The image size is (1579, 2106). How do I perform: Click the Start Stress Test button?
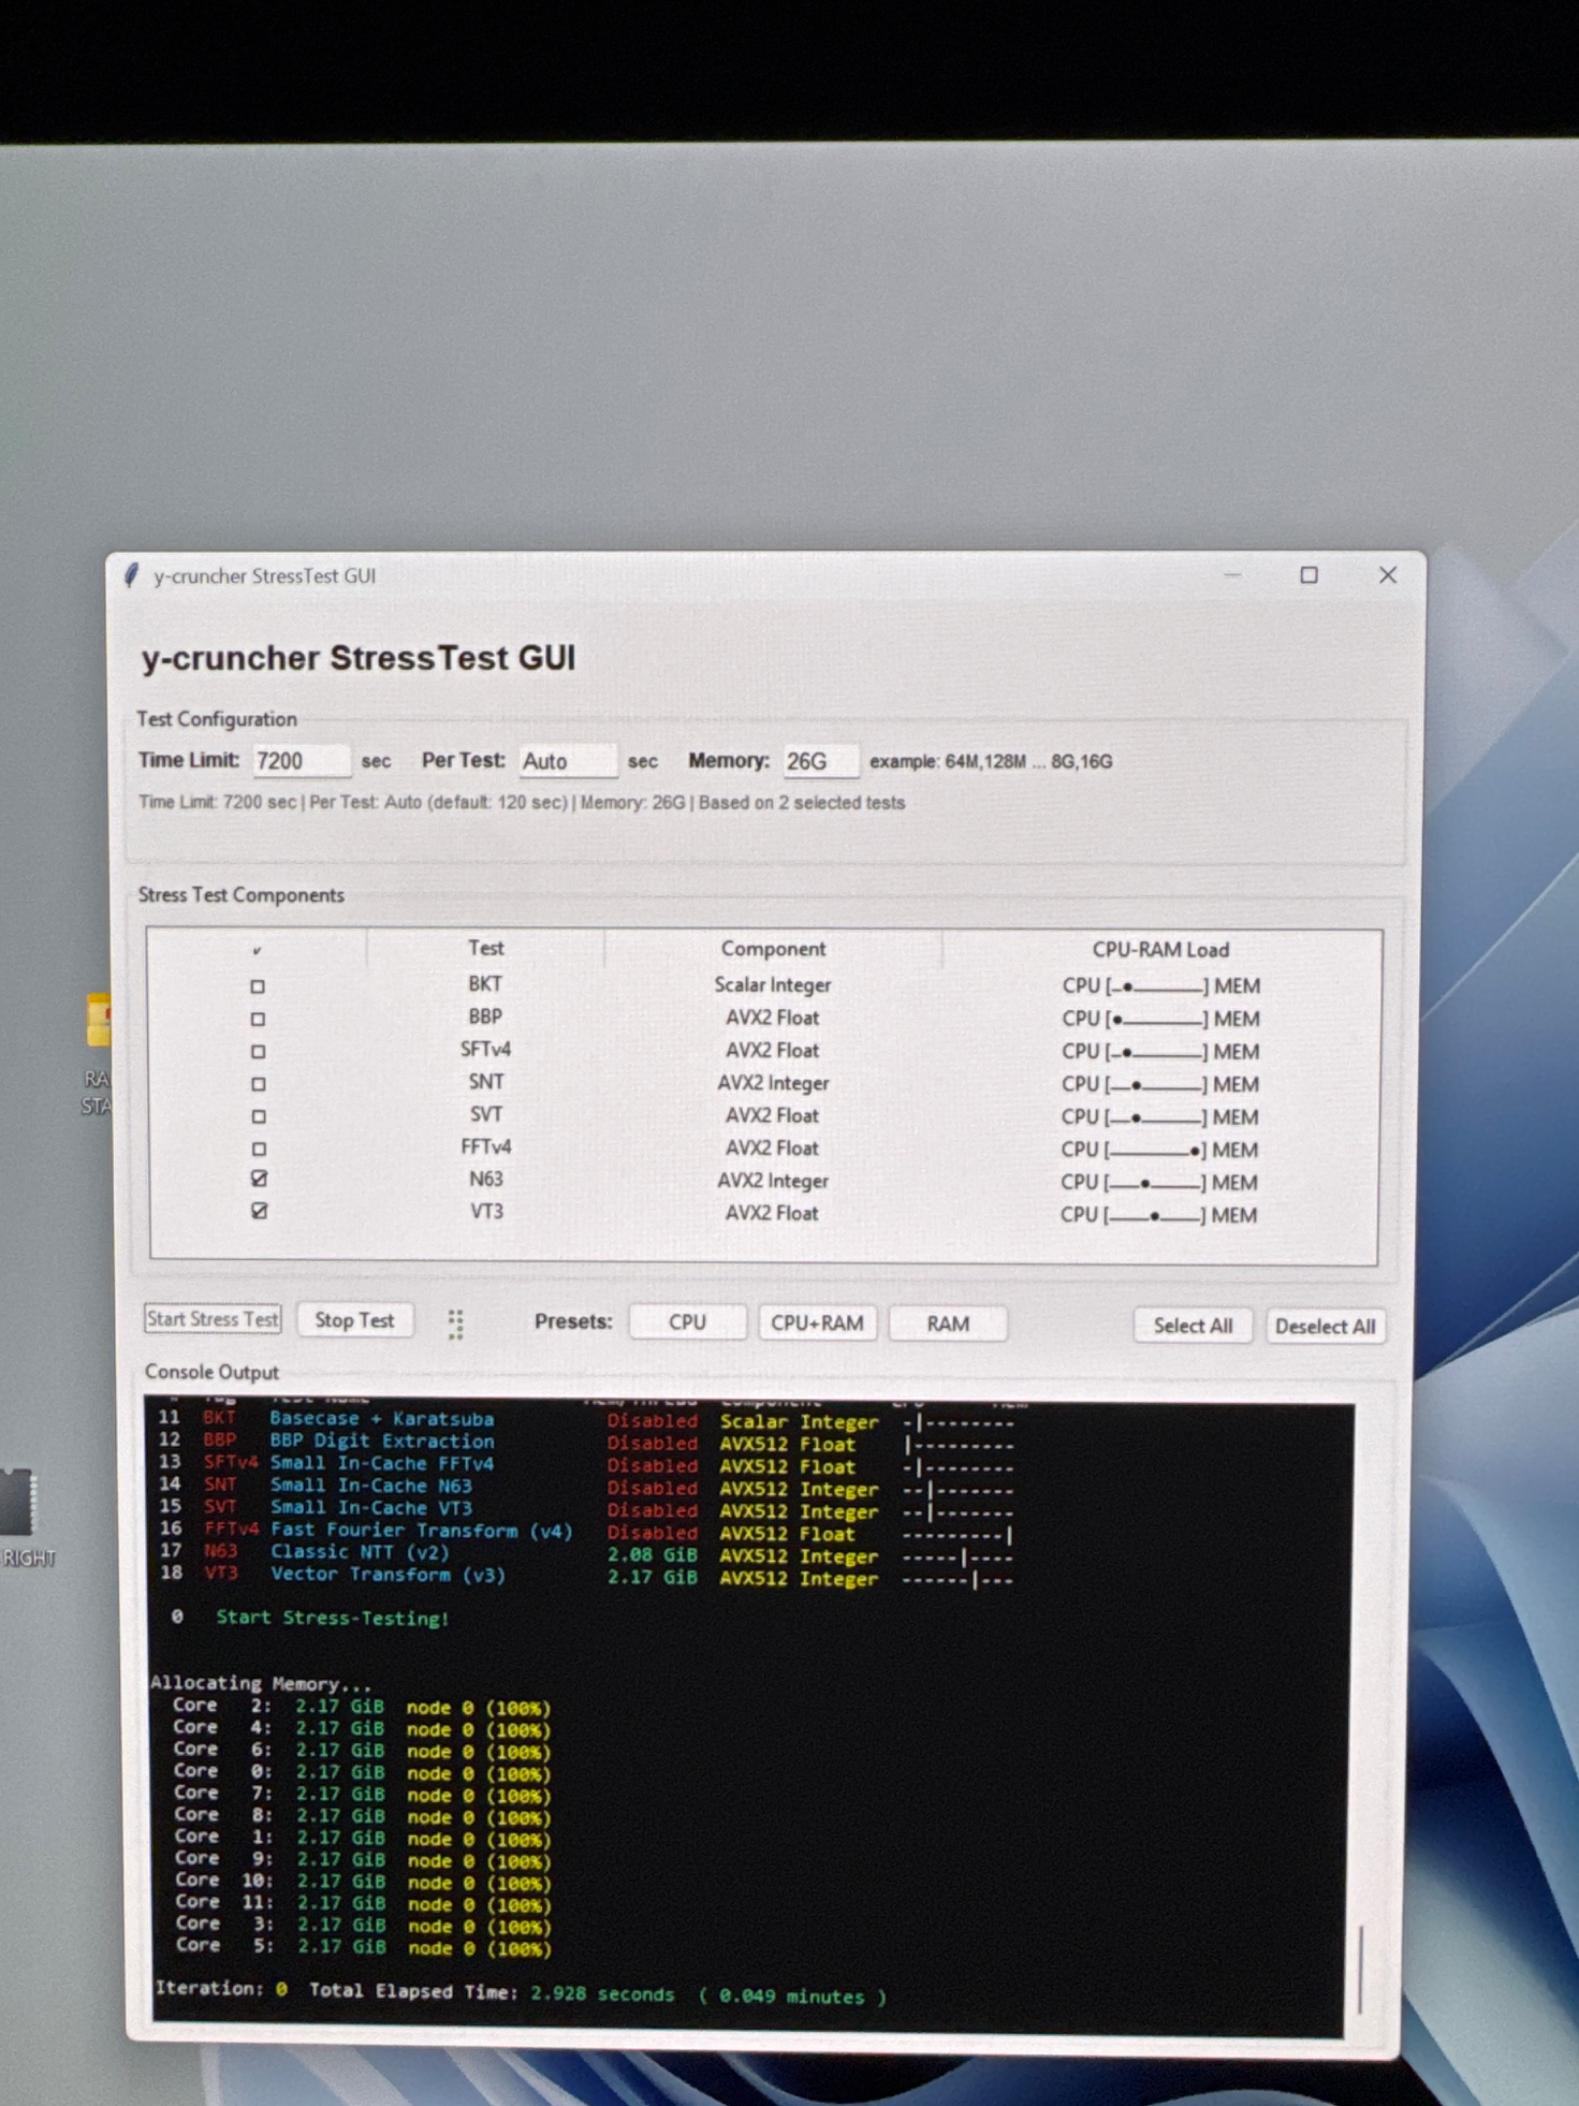coord(212,1319)
